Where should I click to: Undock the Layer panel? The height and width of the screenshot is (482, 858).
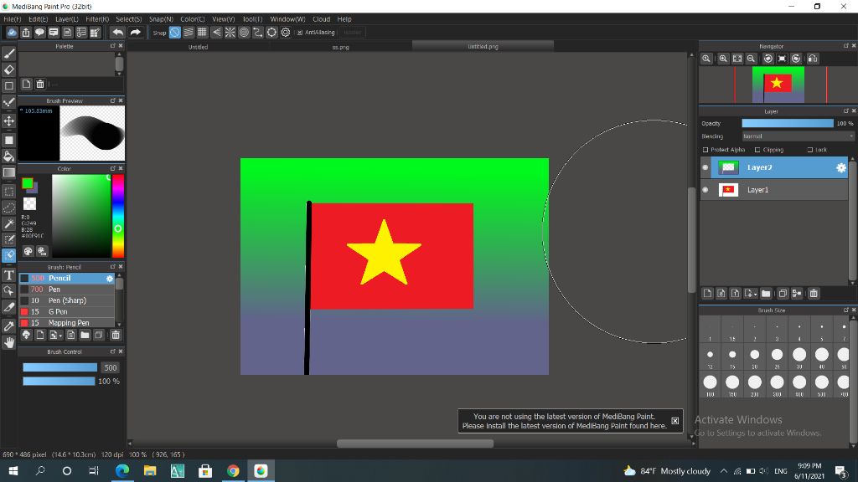coord(846,111)
